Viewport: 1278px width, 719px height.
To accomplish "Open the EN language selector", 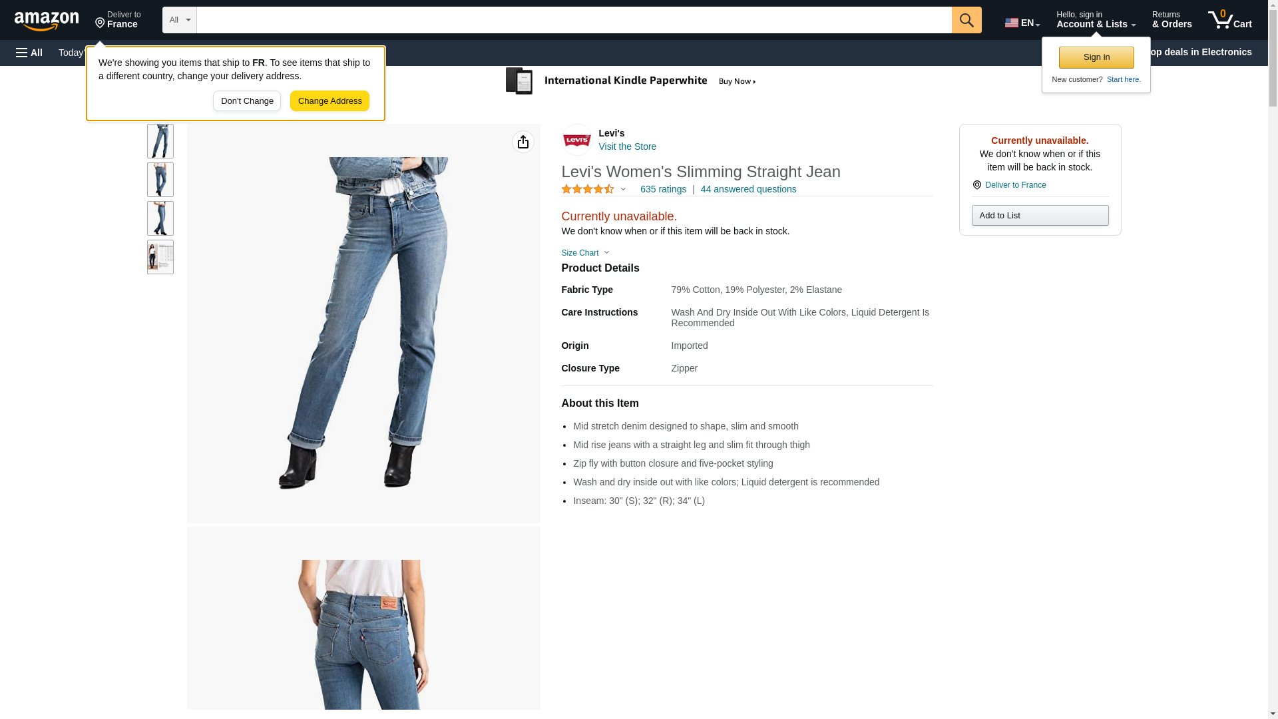I will click(1022, 23).
